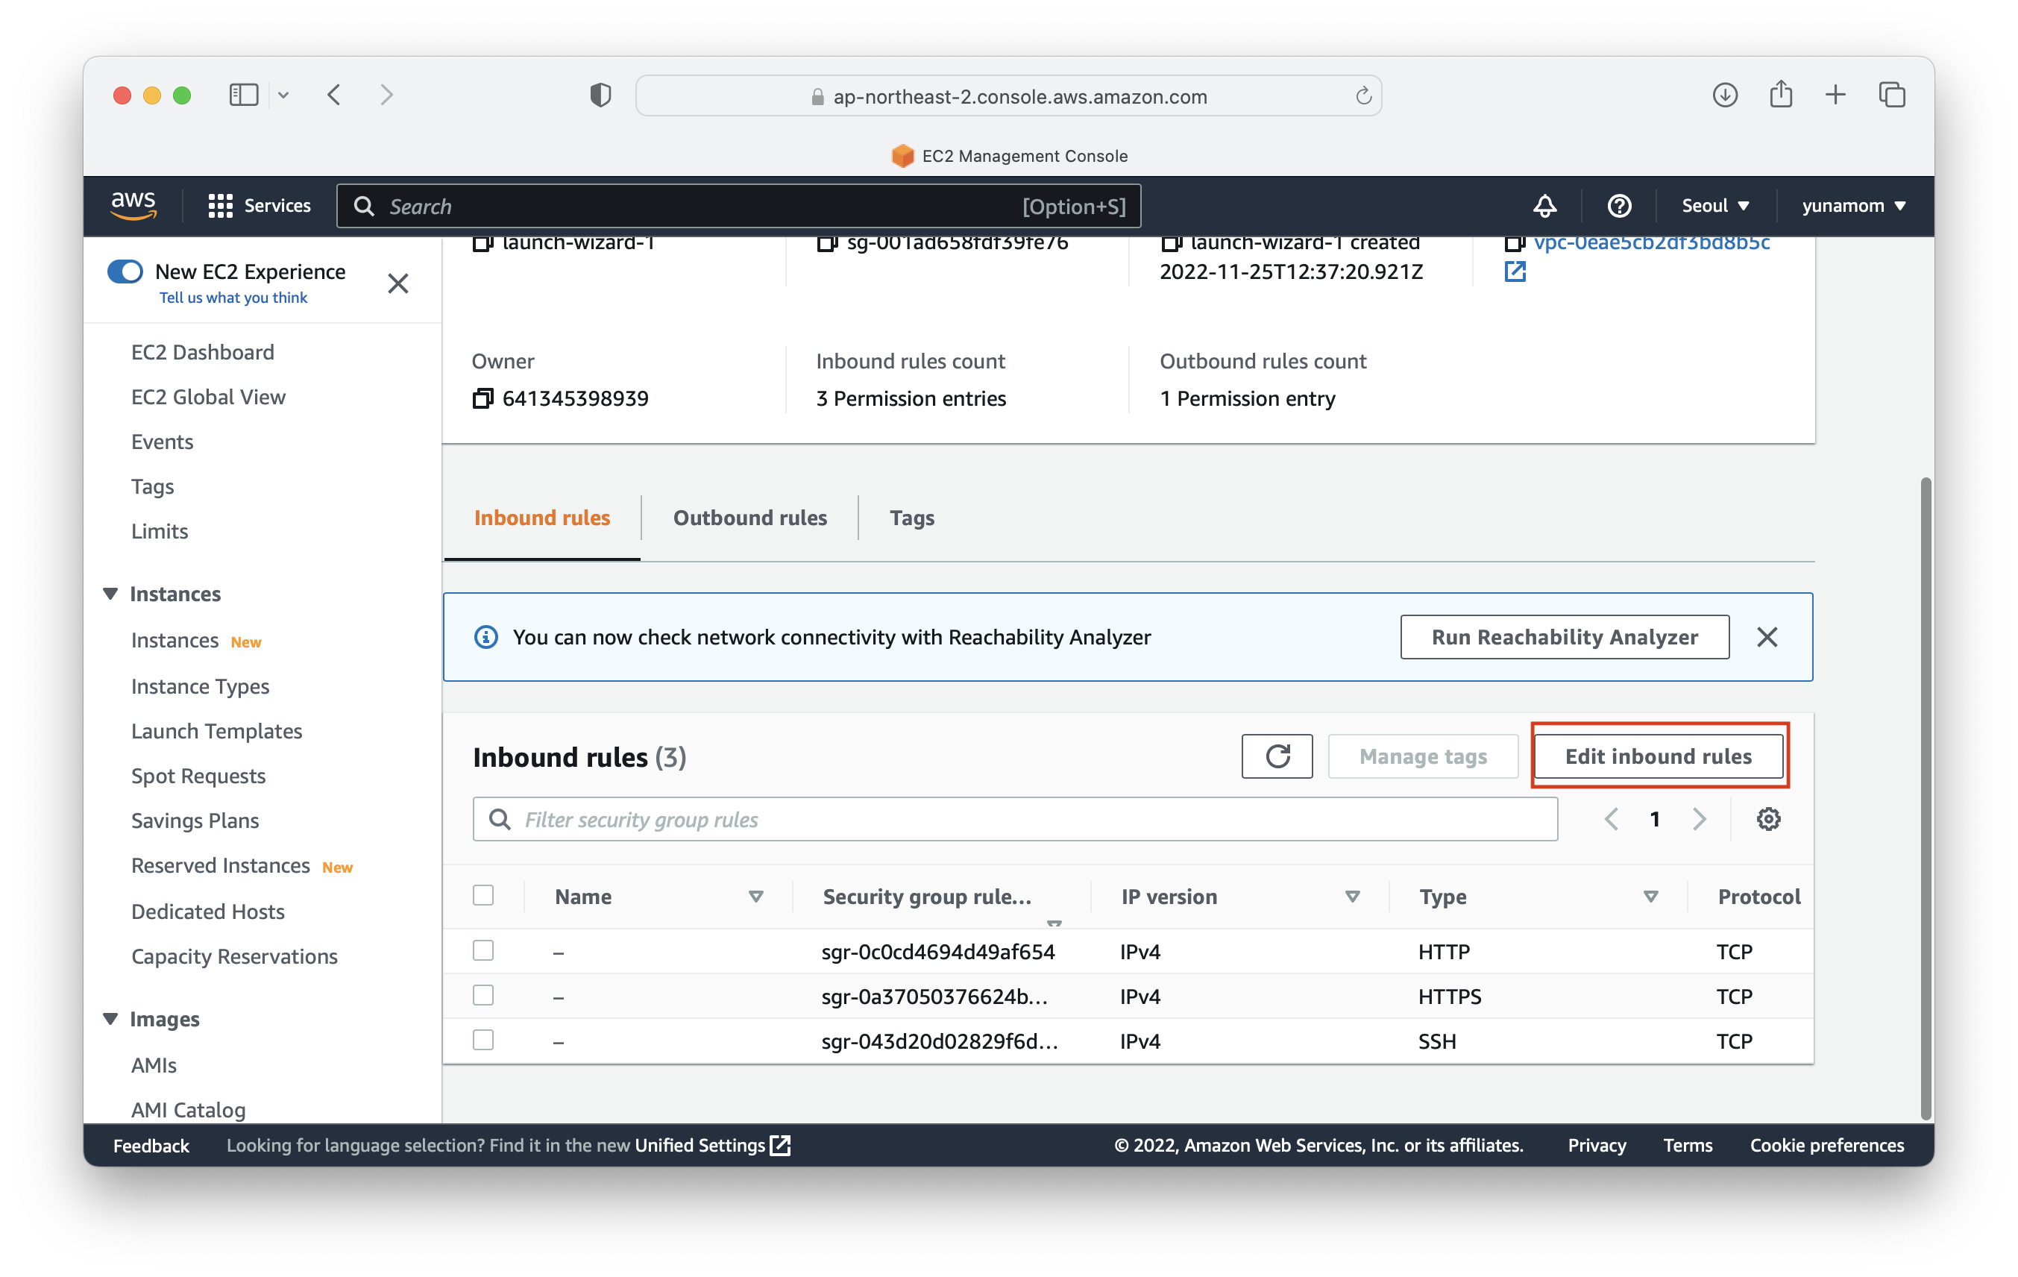Viewport: 2018px width, 1277px height.
Task: Open the Seoul region dropdown
Action: click(1714, 205)
